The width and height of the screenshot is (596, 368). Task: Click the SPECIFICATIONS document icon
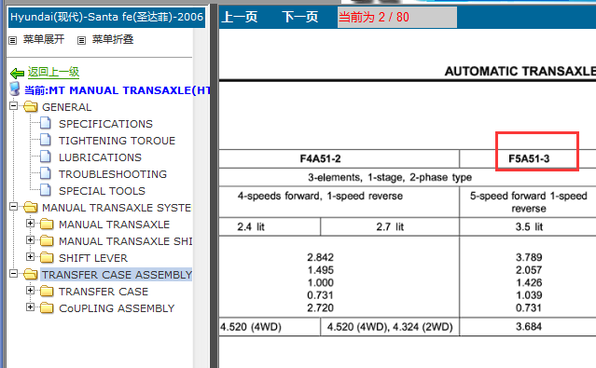[x=46, y=123]
